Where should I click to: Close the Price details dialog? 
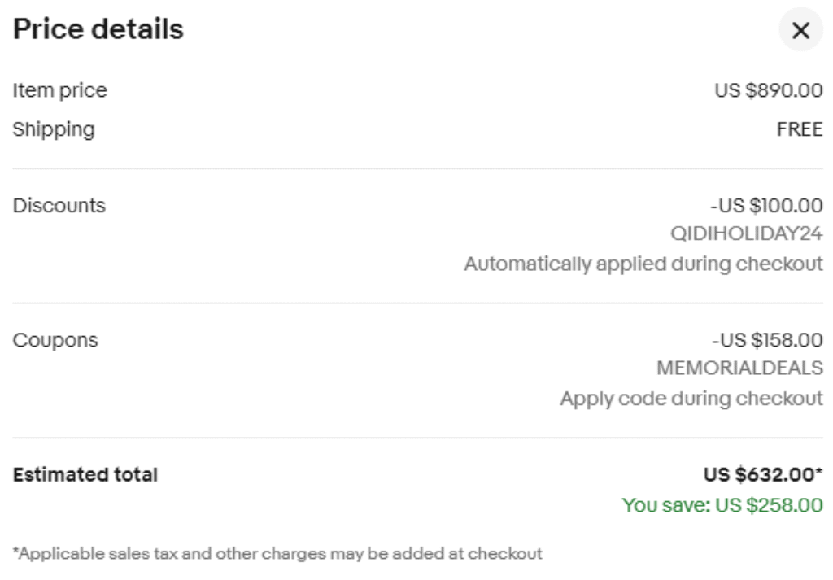click(800, 30)
